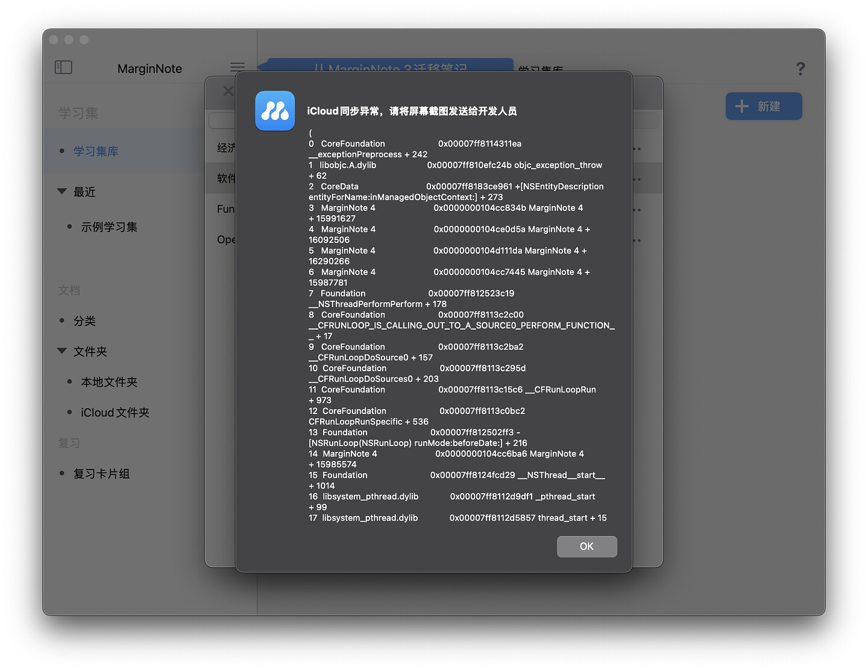The height and width of the screenshot is (672, 868).
Task: Toggle the sidebar panel icon
Action: tap(63, 68)
